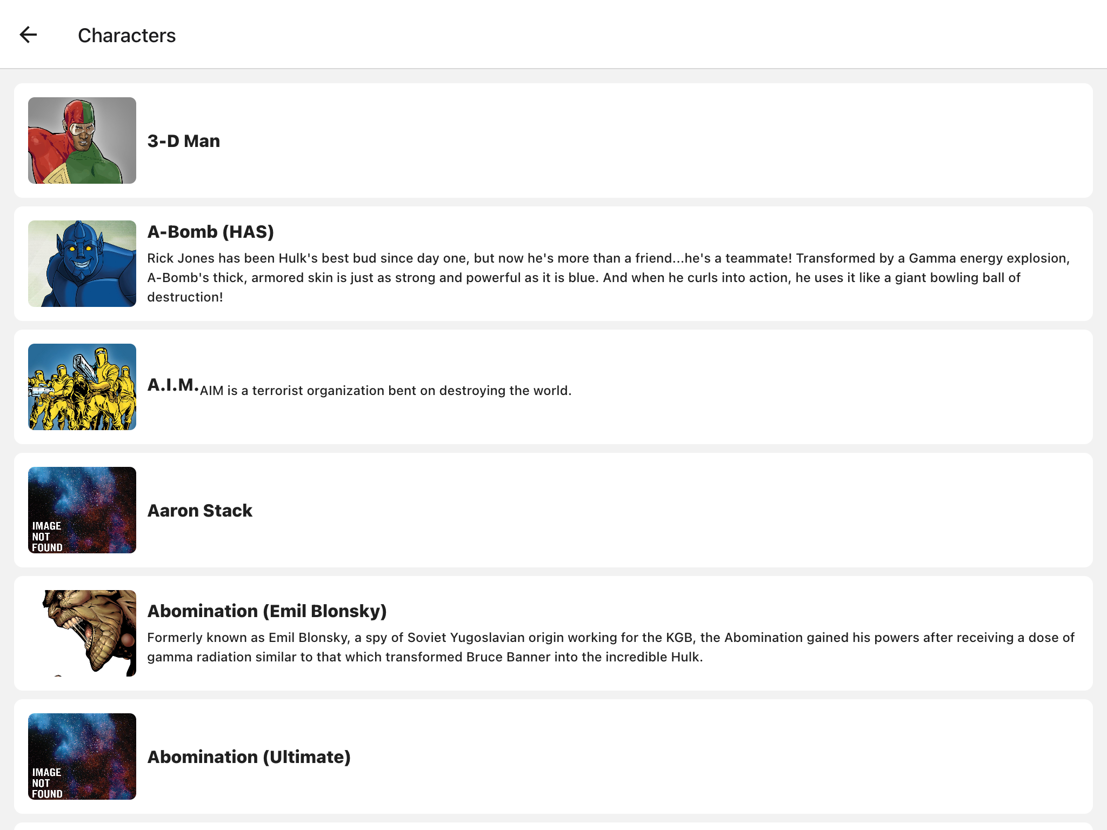Tap the AIM terrorist organization description
Viewport: 1107px width, 830px height.
pos(385,391)
